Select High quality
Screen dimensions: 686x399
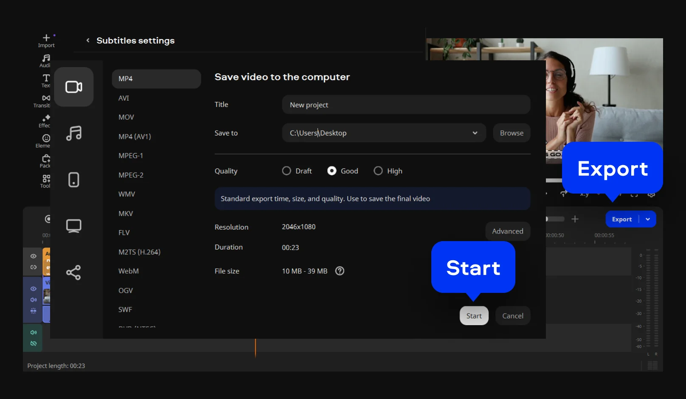(388, 171)
